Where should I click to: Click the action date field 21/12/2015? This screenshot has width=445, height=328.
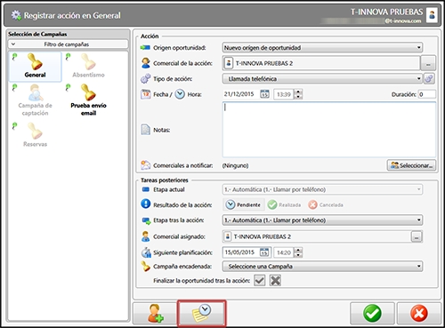(240, 94)
